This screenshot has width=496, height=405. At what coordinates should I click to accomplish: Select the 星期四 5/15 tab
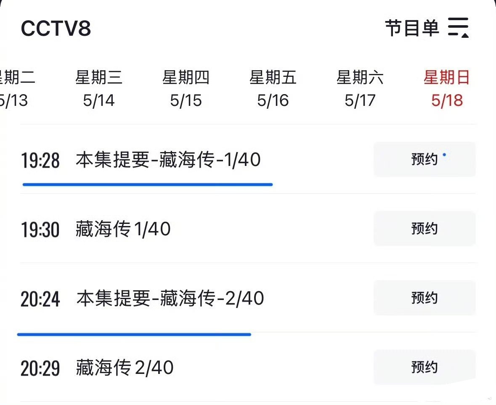click(x=186, y=89)
